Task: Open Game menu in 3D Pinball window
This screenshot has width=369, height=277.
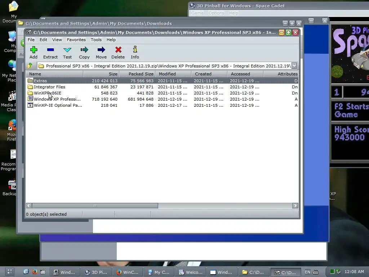Action: click(x=198, y=13)
